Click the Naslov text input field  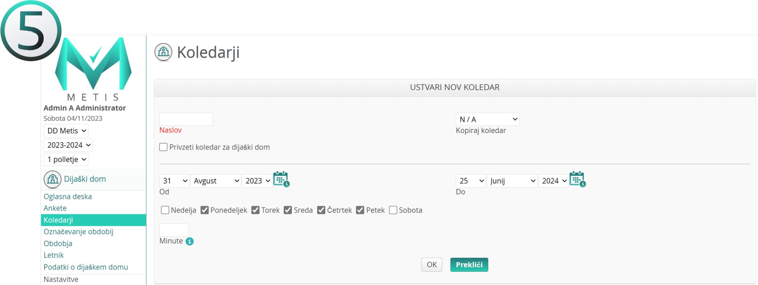point(186,120)
